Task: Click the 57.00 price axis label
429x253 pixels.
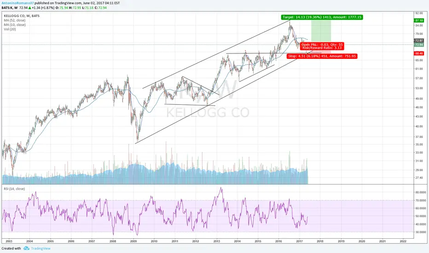Action: pyautogui.click(x=419, y=78)
